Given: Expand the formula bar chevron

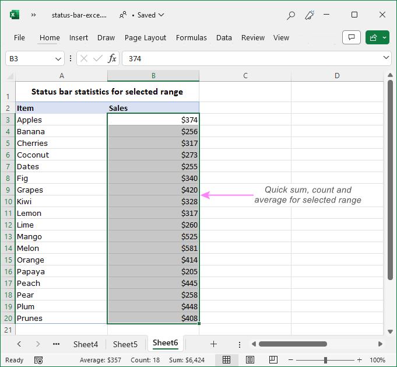Looking at the screenshot, I should (x=386, y=58).
